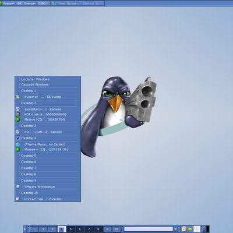The height and width of the screenshot is (233, 233).
Task: Select the Theme Manager Control Center entry
Action: [x=48, y=144]
